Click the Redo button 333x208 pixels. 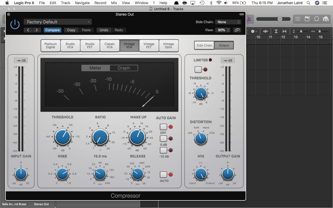[x=119, y=30]
